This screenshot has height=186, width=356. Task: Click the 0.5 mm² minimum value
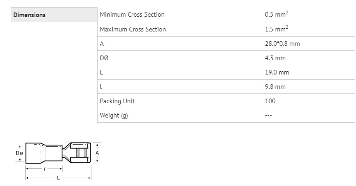[276, 14]
